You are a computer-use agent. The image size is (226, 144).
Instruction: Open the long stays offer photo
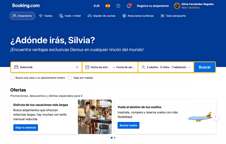coord(95,117)
